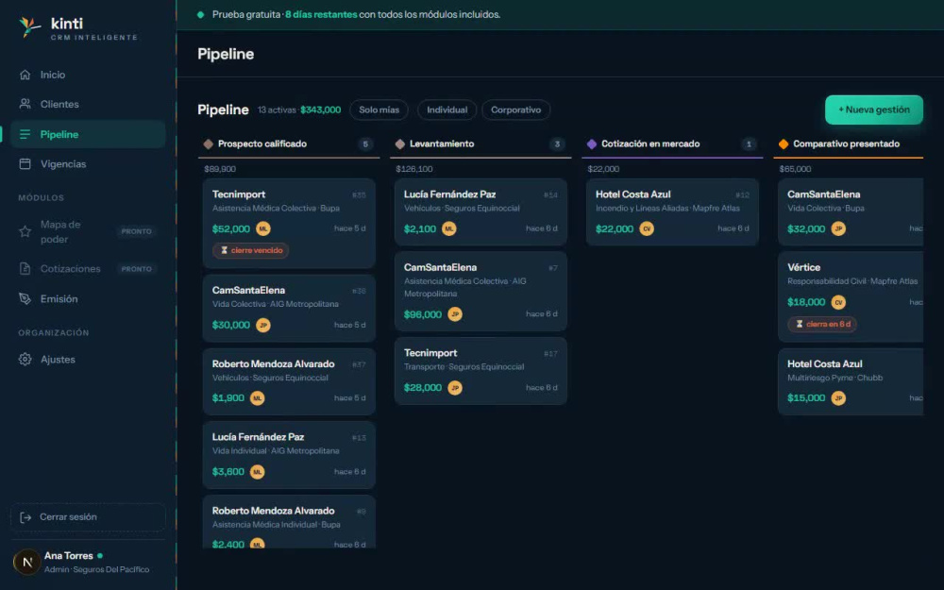Image resolution: width=944 pixels, height=590 pixels.
Task: Open the Inicio home icon
Action: [x=25, y=75]
